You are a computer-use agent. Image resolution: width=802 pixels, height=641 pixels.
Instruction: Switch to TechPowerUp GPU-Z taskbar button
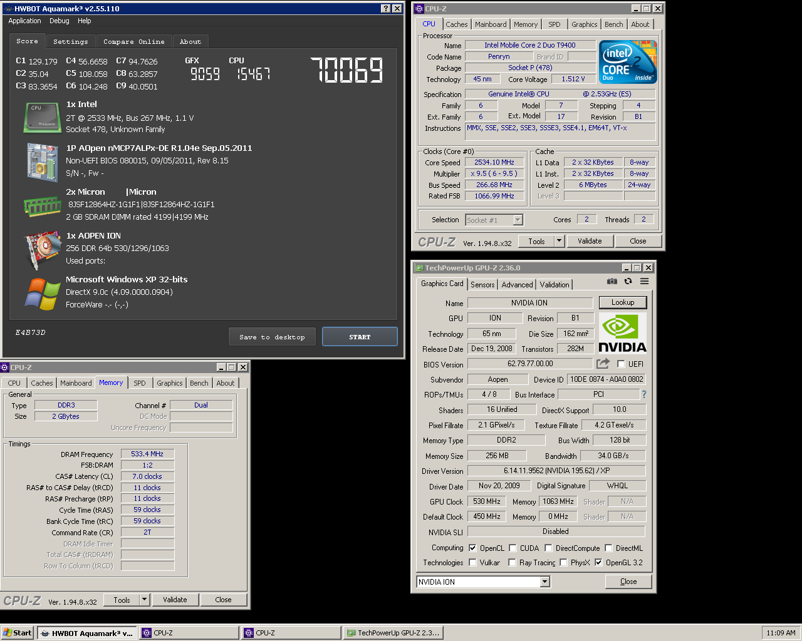(393, 633)
